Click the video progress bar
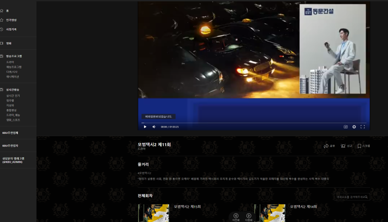The width and height of the screenshot is (388, 222). pos(254,123)
